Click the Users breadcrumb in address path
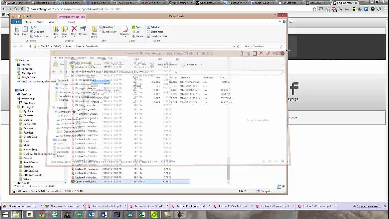 69,47
